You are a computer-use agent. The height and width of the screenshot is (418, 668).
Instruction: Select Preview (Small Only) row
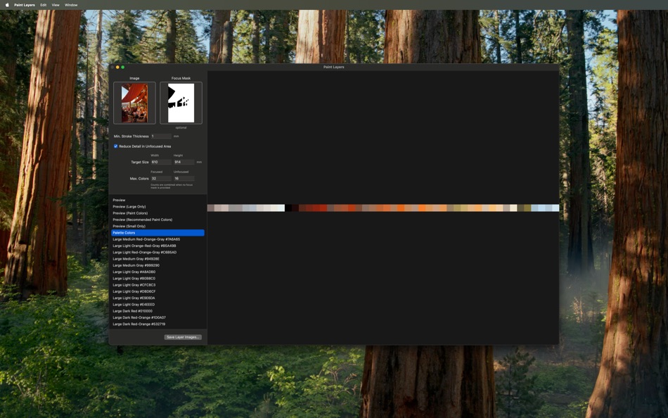158,226
